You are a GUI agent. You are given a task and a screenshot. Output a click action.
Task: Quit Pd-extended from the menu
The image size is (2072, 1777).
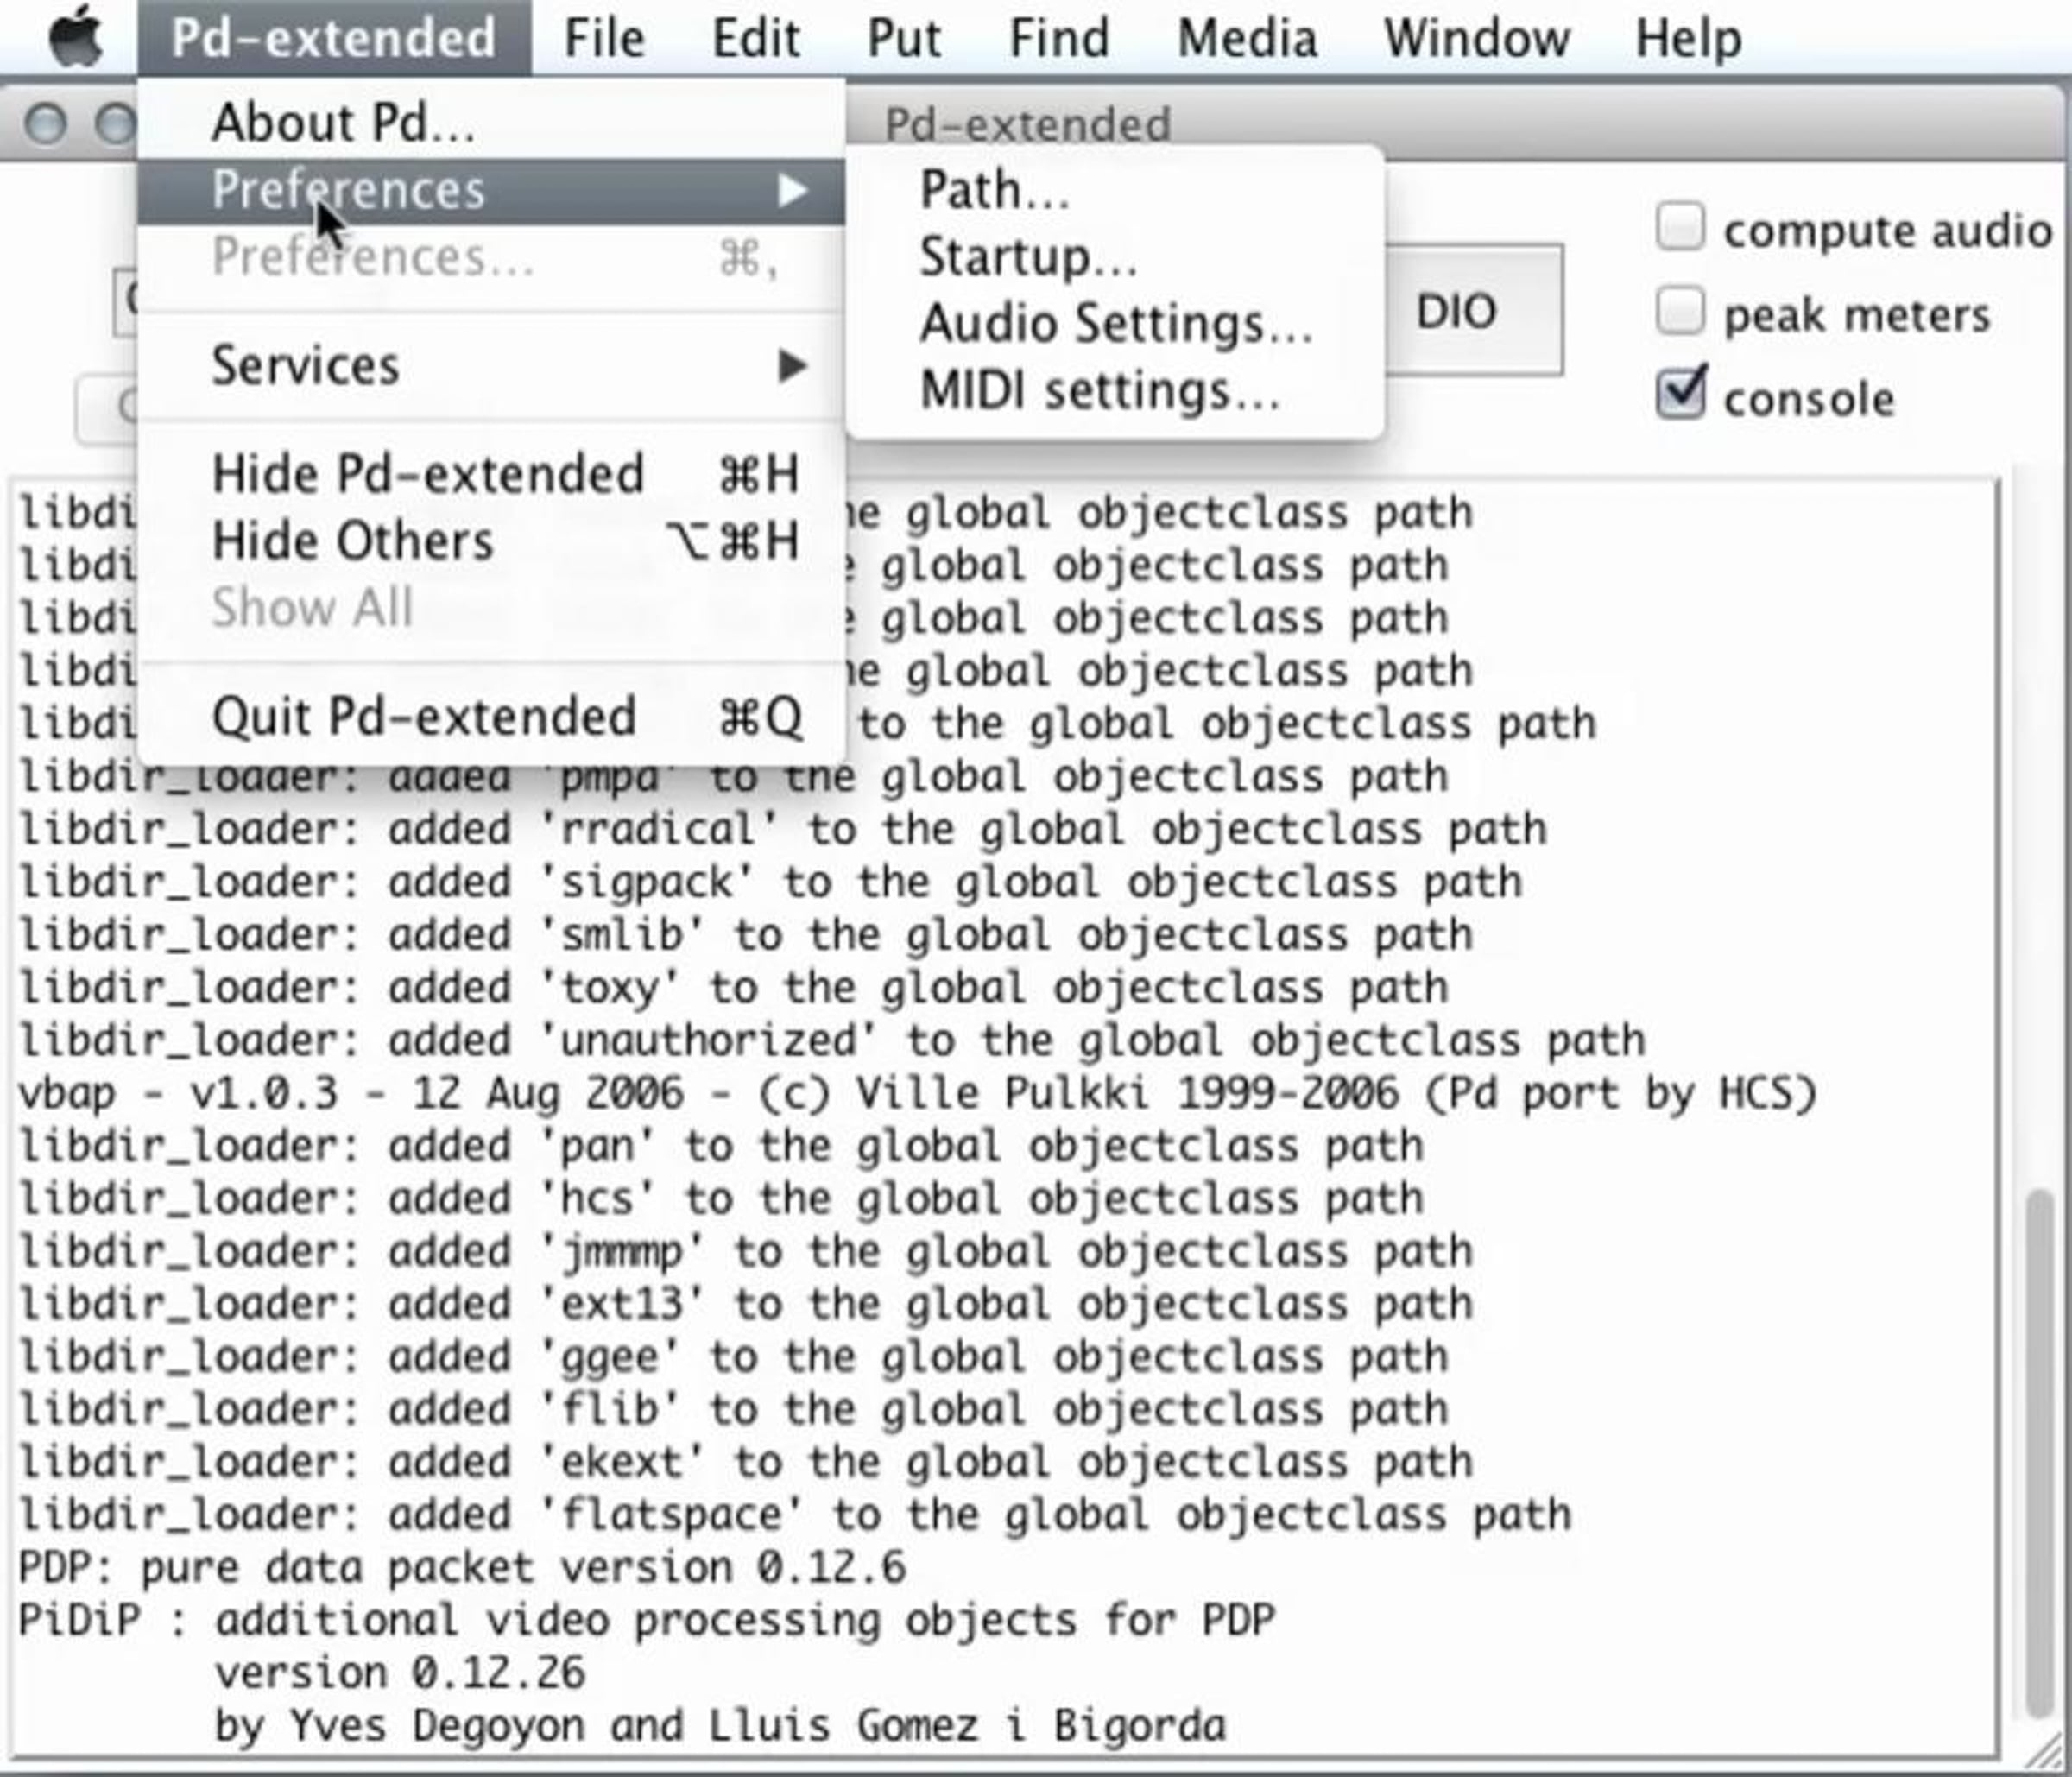423,717
